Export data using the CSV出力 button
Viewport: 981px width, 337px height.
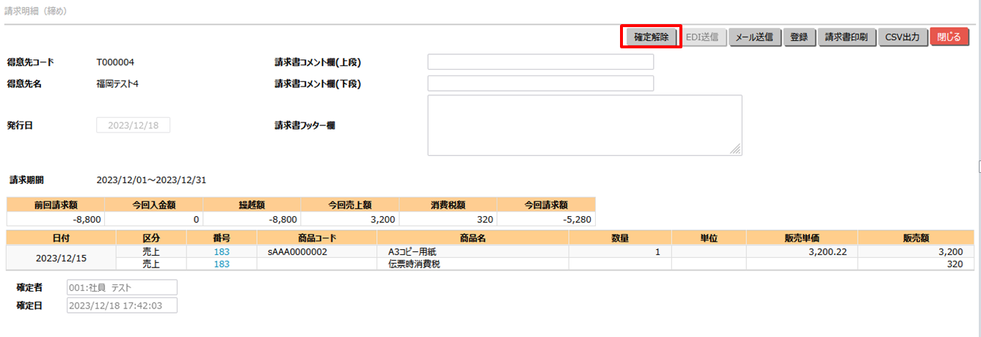coord(902,37)
